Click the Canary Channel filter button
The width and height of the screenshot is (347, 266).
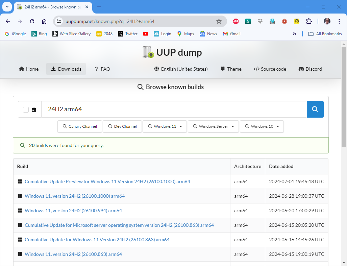[x=80, y=126]
